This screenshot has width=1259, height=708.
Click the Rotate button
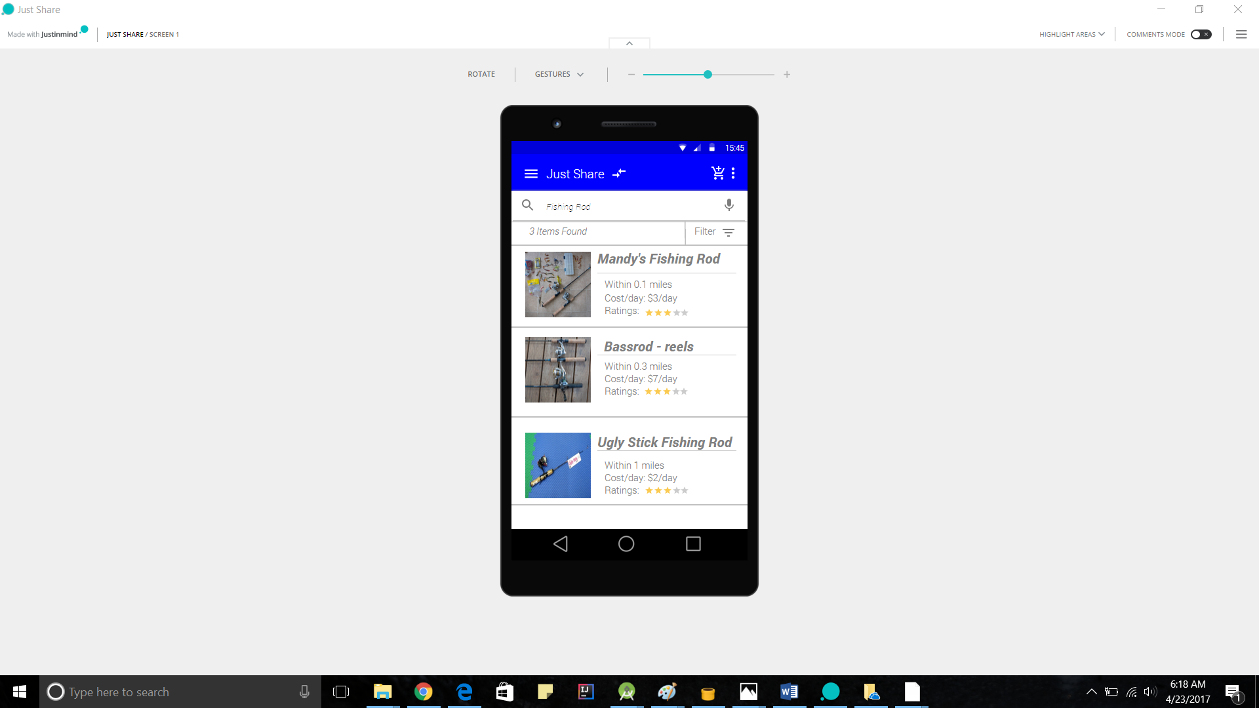pyautogui.click(x=481, y=74)
